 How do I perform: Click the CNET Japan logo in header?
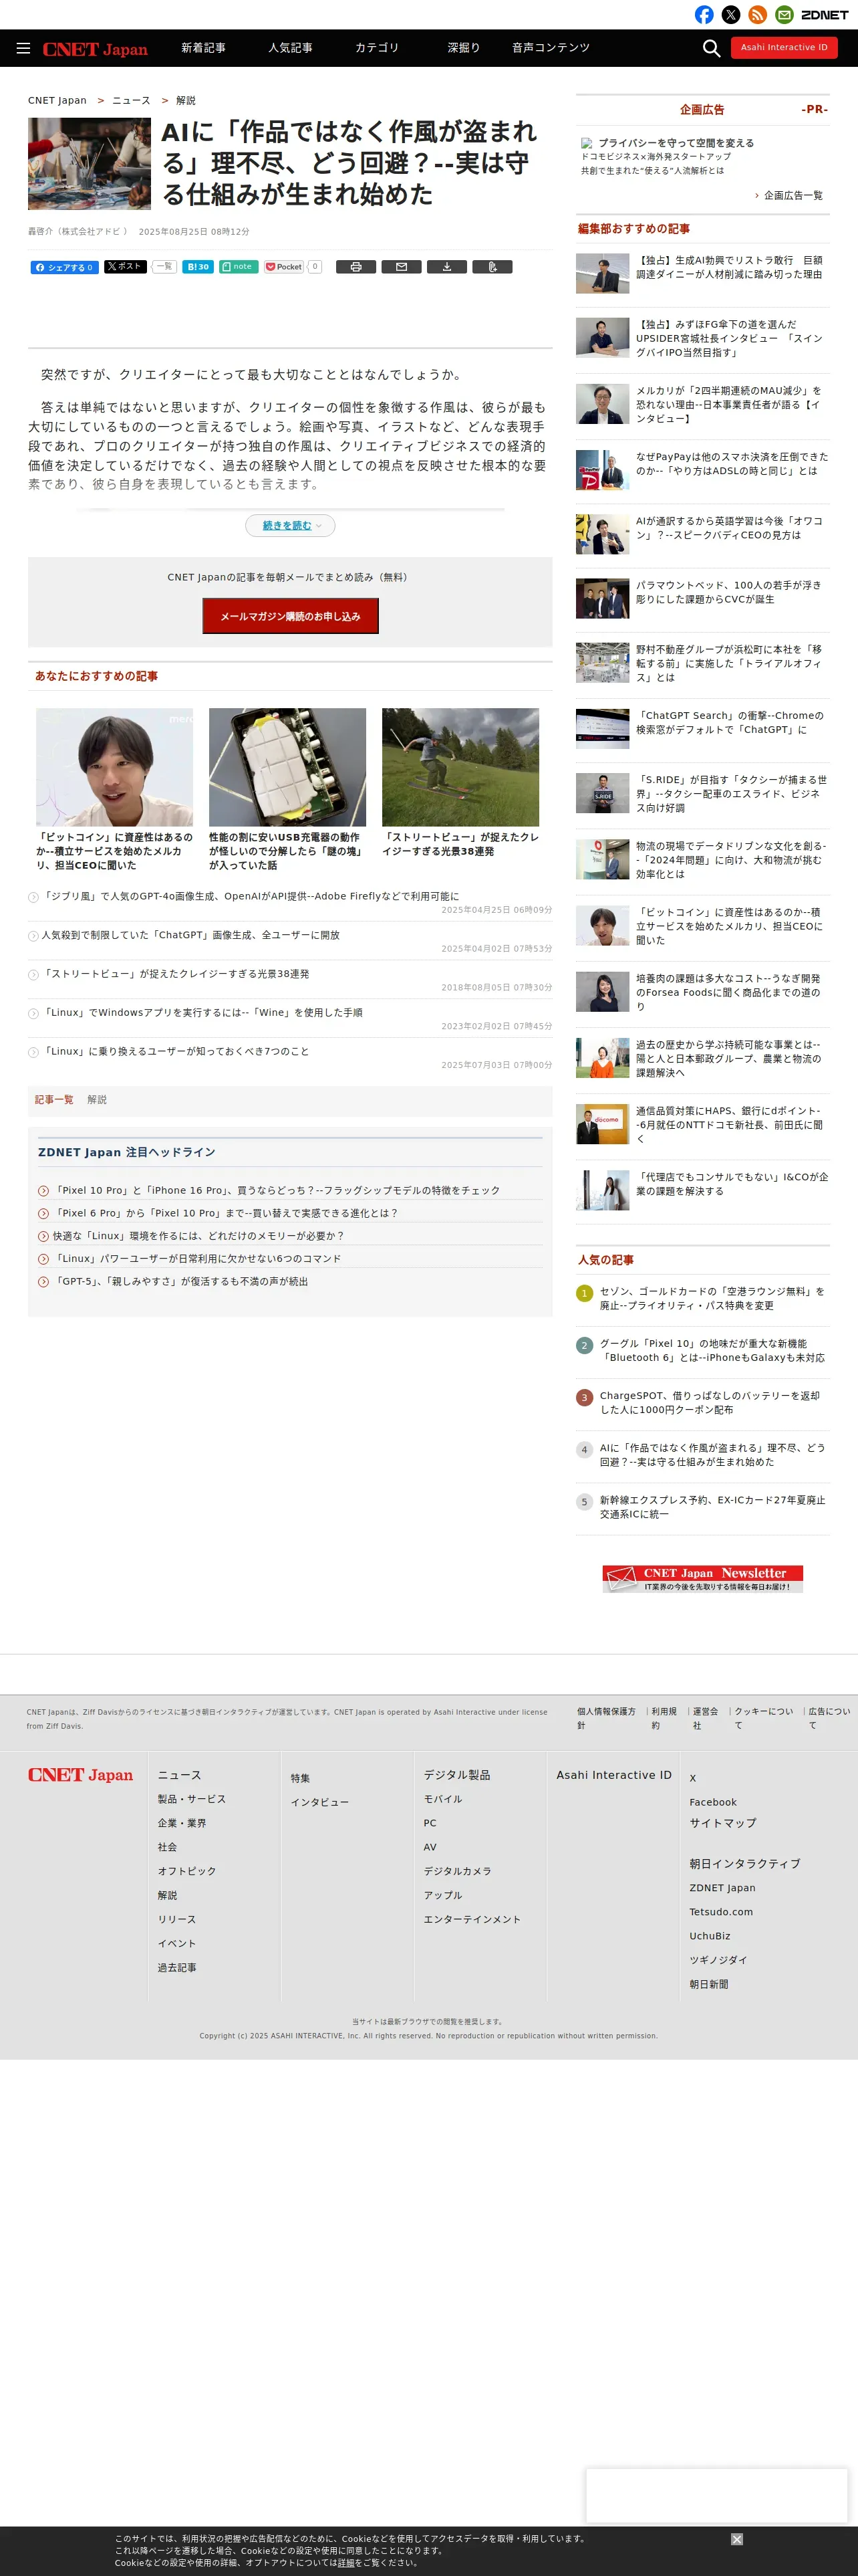95,49
